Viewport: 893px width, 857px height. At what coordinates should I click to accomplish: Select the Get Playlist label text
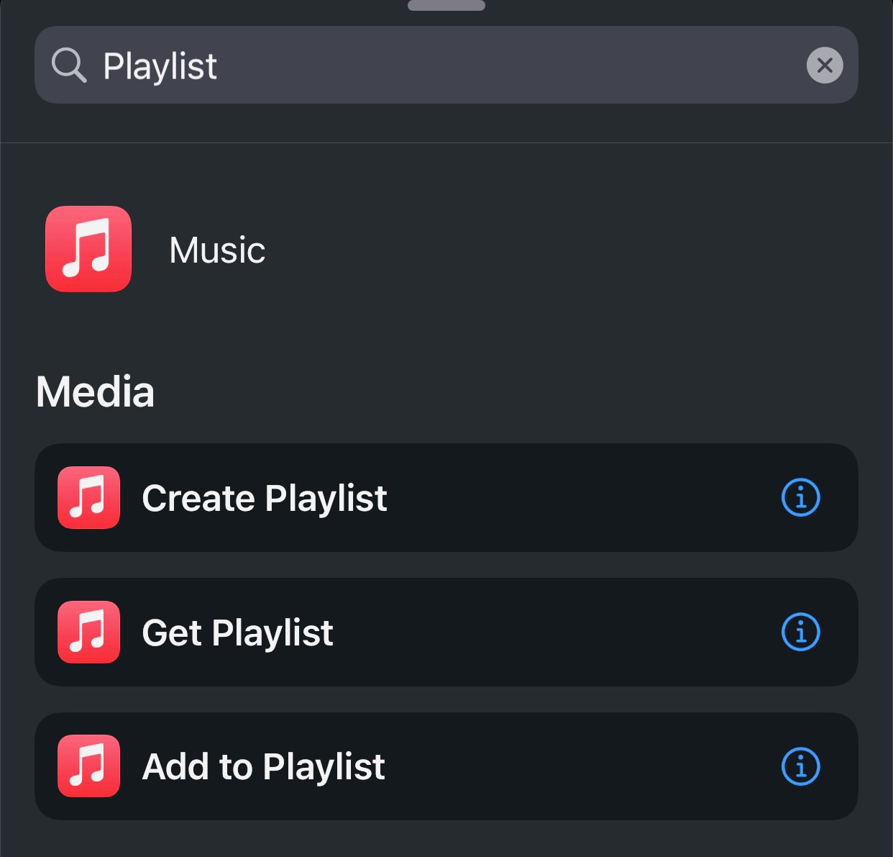pyautogui.click(x=237, y=632)
